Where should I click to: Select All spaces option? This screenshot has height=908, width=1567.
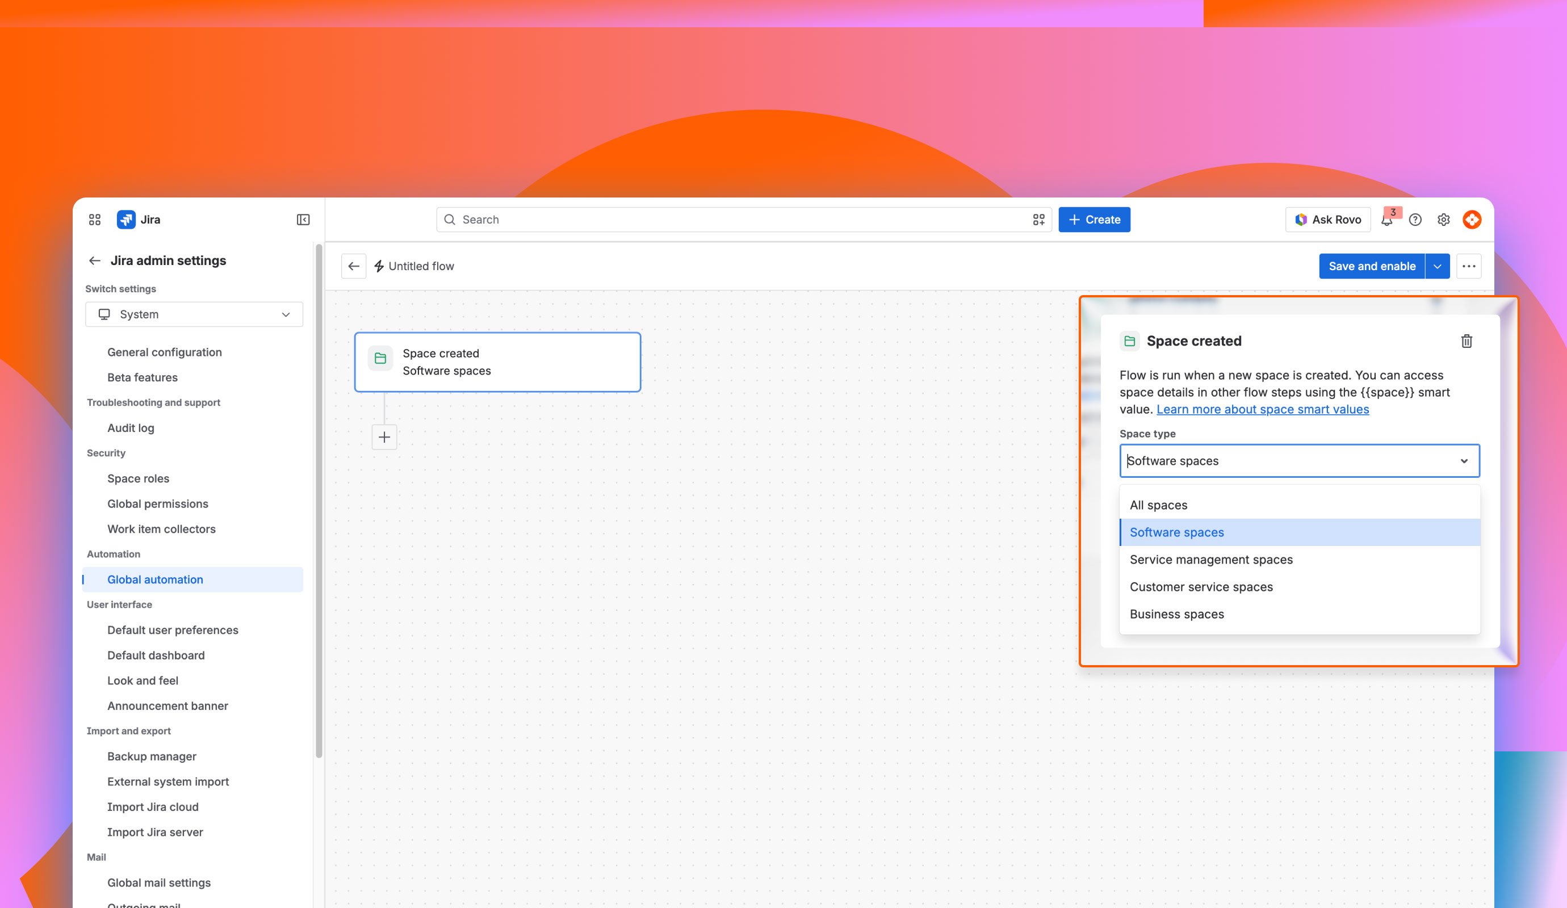pos(1300,505)
